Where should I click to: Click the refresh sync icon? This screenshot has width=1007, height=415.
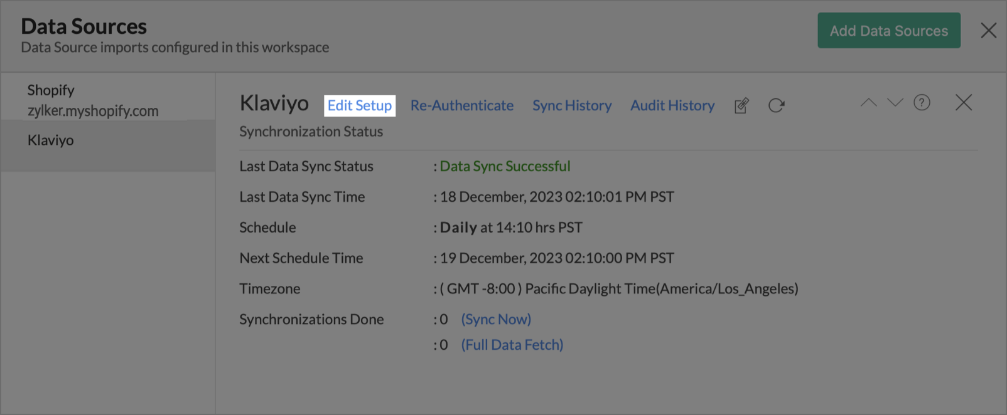click(777, 105)
